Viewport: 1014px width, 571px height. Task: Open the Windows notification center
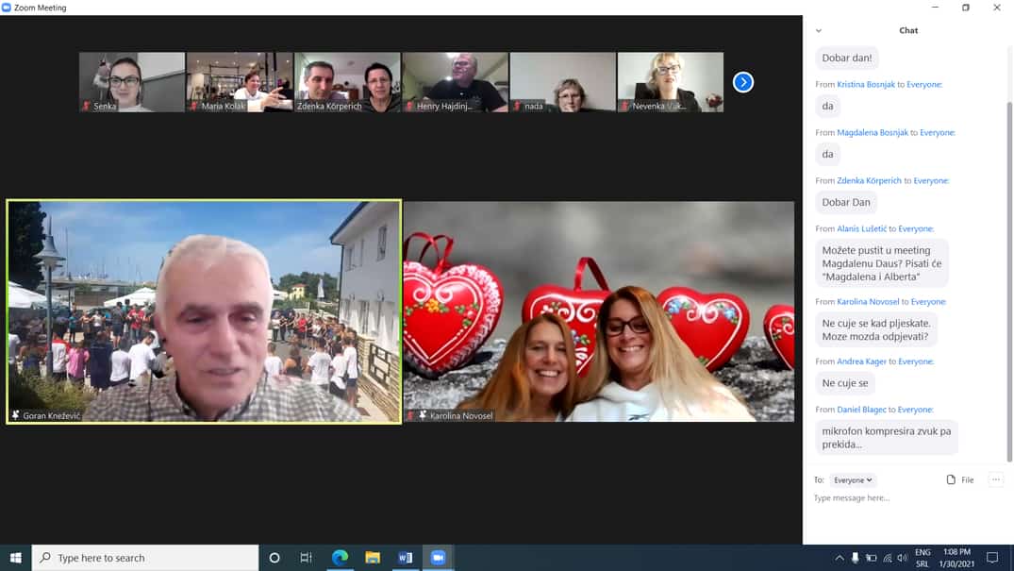point(991,558)
